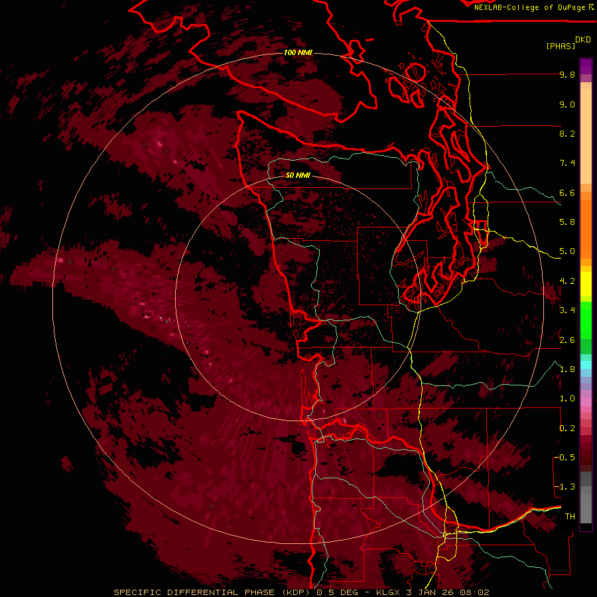597x597 pixels.
Task: Click the purple segment atop the color bar
Action: tap(586, 66)
